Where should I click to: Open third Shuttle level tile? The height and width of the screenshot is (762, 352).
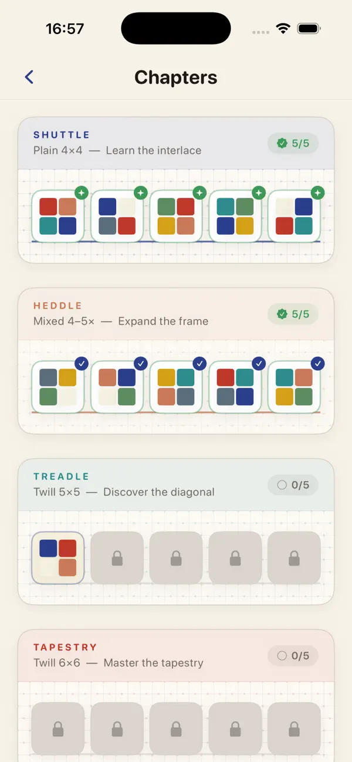(176, 216)
